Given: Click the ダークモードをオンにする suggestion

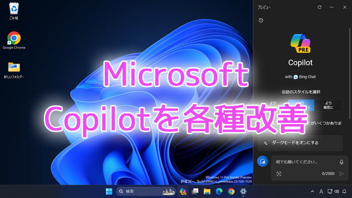Looking at the screenshot, I should (x=300, y=143).
